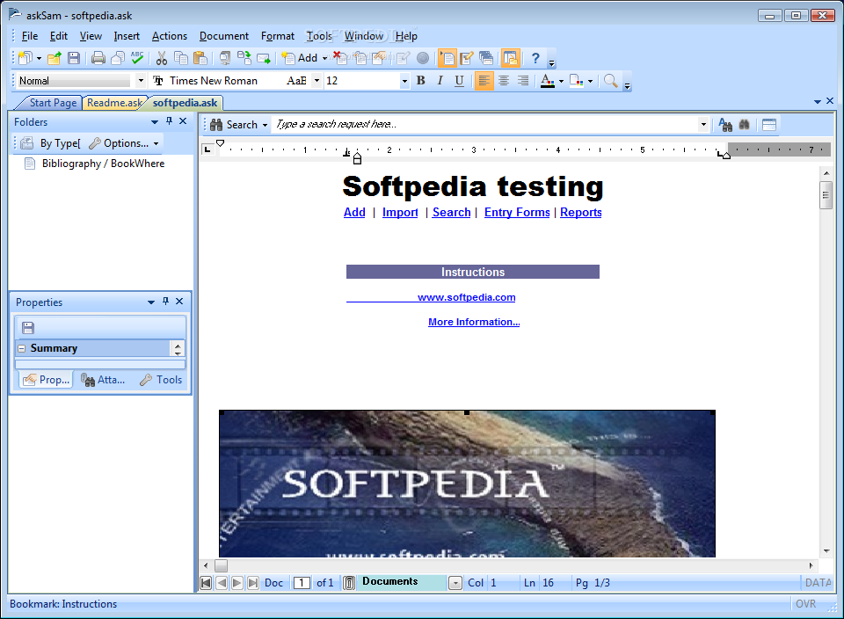
Task: Click the document background color swatch
Action: (577, 81)
